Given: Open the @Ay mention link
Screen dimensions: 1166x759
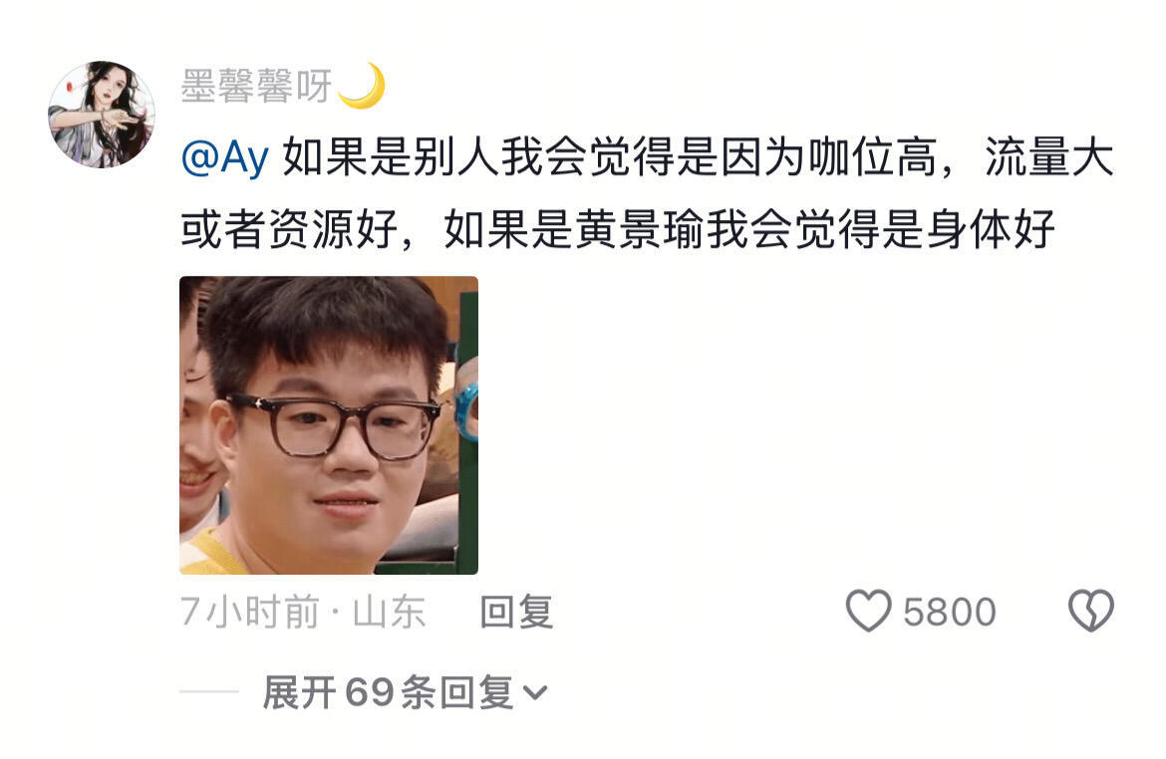Looking at the screenshot, I should pos(224,157).
